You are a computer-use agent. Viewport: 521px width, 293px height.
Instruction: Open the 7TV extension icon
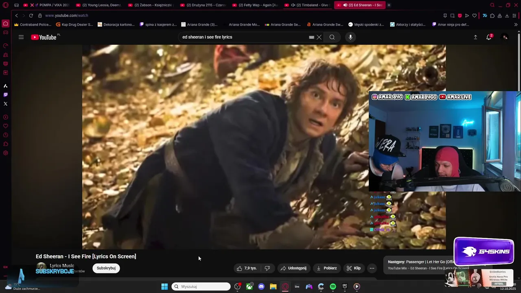(485, 15)
